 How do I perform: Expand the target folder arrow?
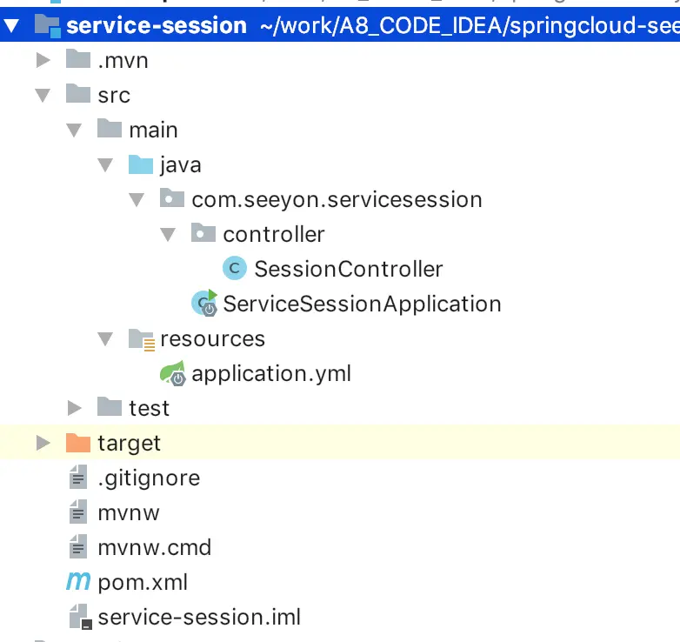click(x=43, y=443)
